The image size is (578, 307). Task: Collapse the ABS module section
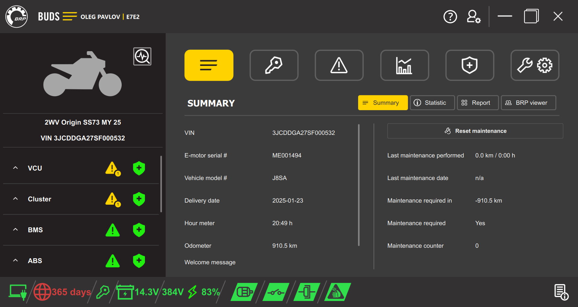click(x=15, y=260)
